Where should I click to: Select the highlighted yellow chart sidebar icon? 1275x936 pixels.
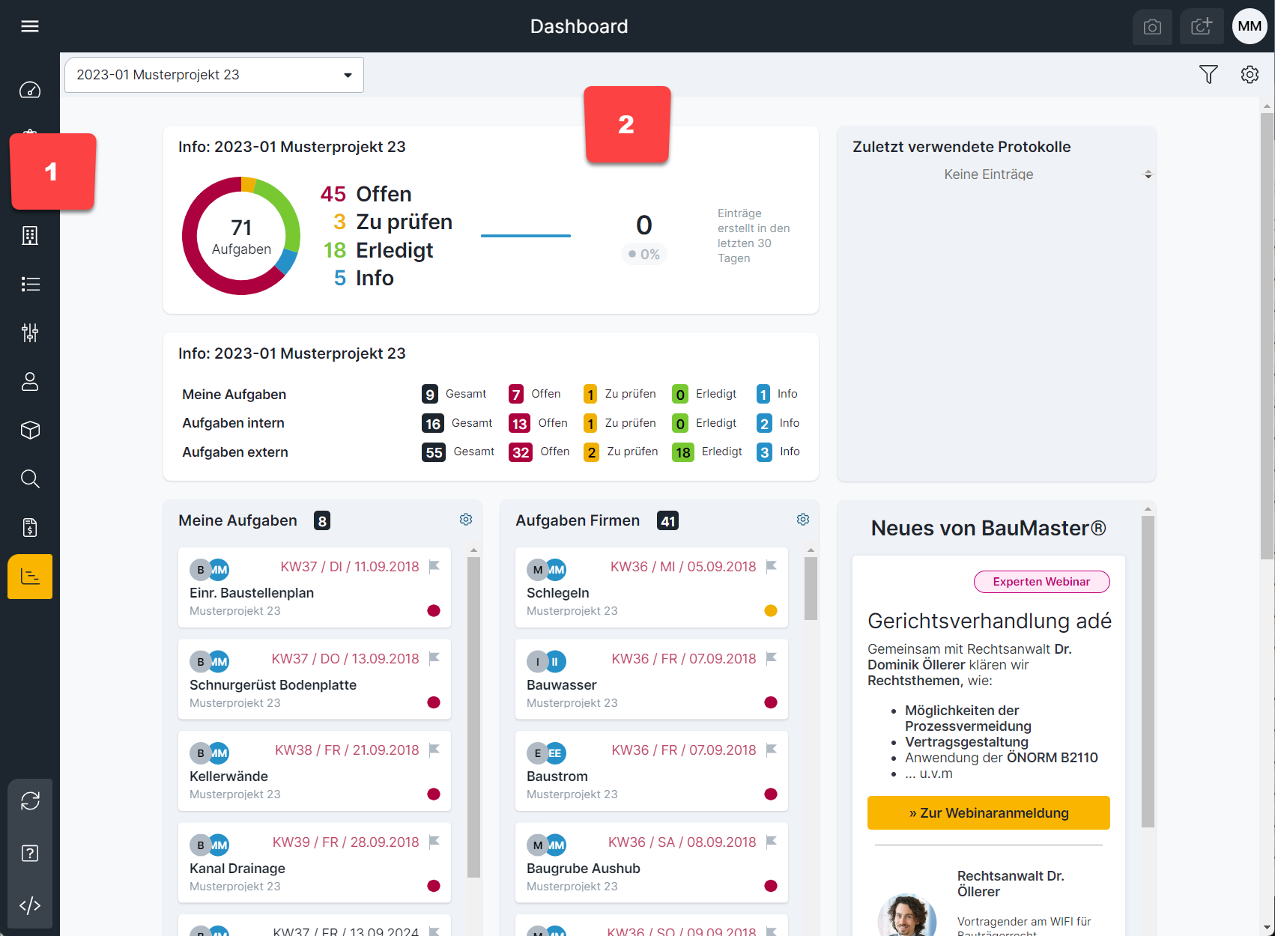tap(30, 577)
